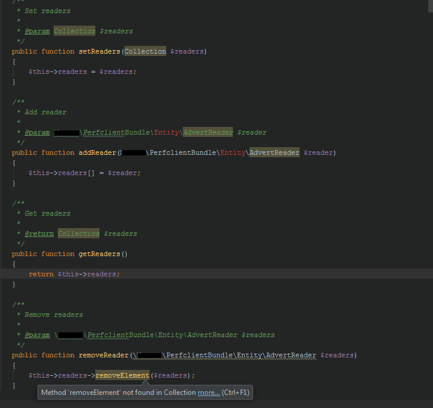433x408 pixels.
Task: Click the (Ctrl+F1) shortcut hint in tooltip
Action: pos(235,393)
